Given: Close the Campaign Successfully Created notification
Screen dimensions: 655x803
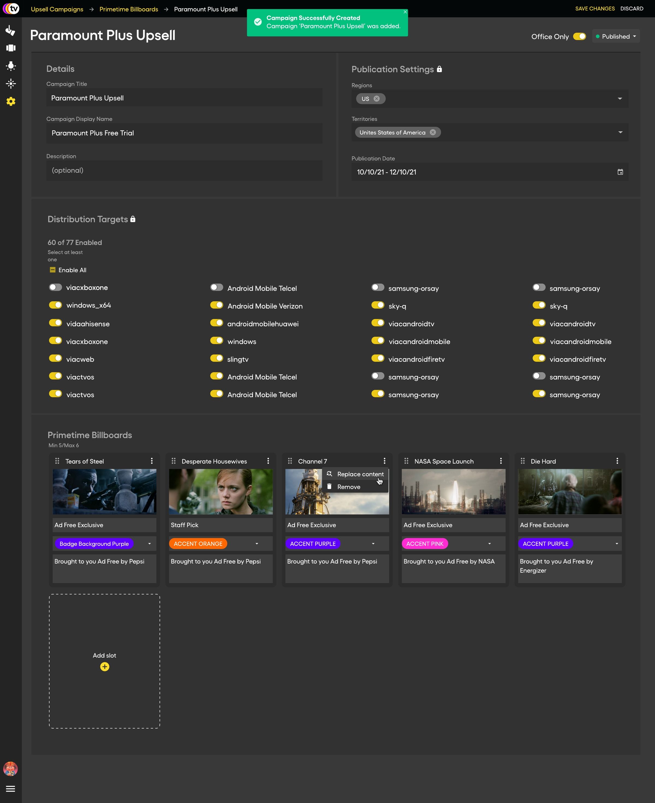Looking at the screenshot, I should click(405, 12).
